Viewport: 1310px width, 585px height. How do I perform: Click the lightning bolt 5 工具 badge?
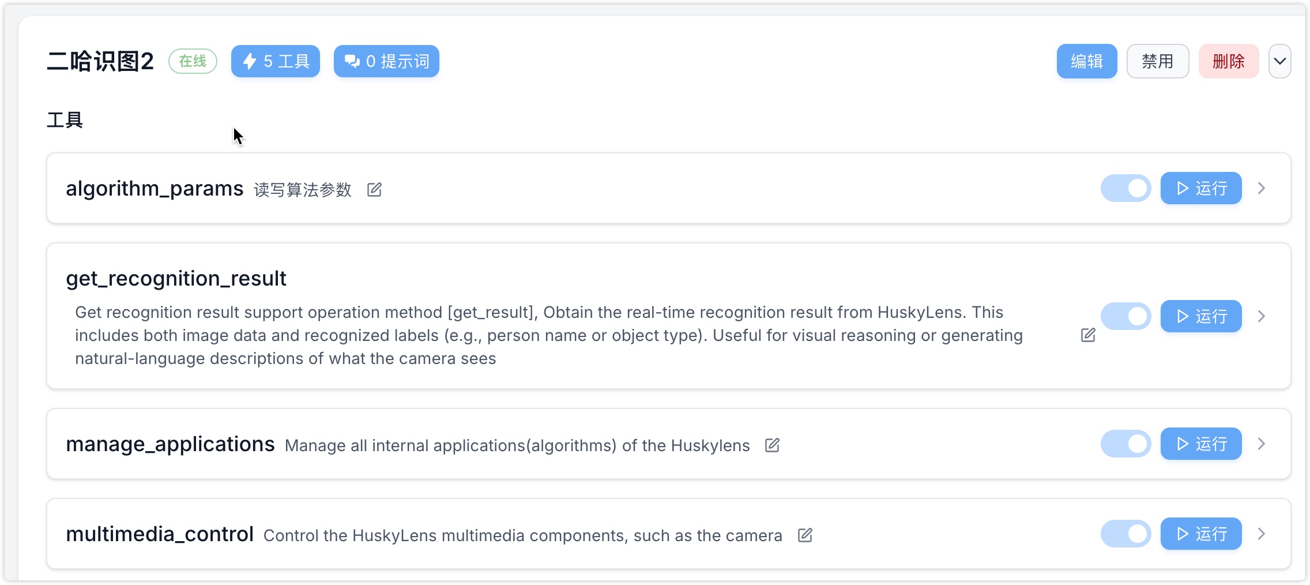(276, 61)
